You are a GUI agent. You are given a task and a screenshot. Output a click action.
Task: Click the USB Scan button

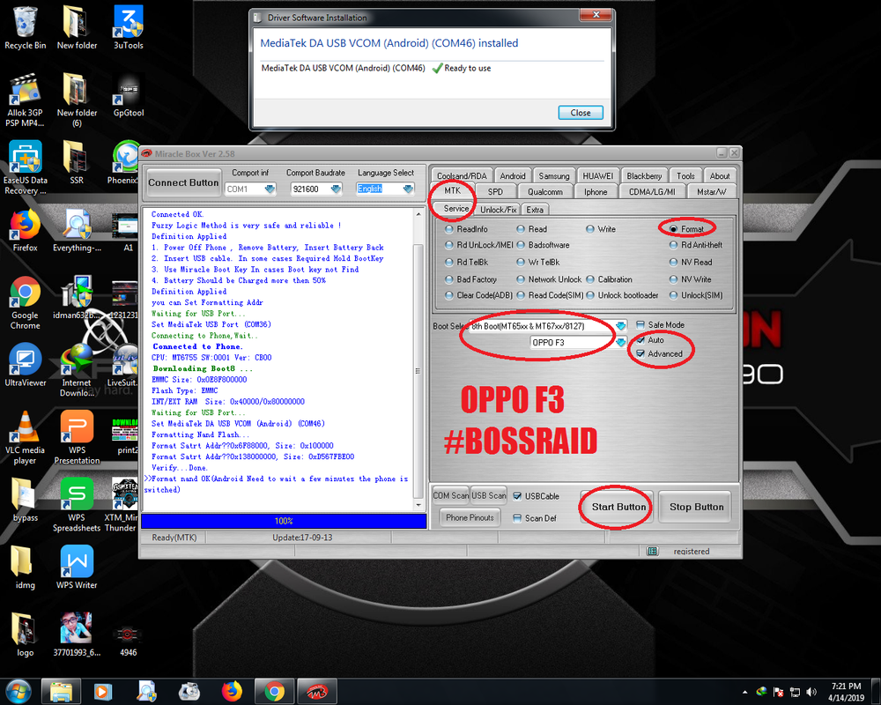[x=489, y=495]
